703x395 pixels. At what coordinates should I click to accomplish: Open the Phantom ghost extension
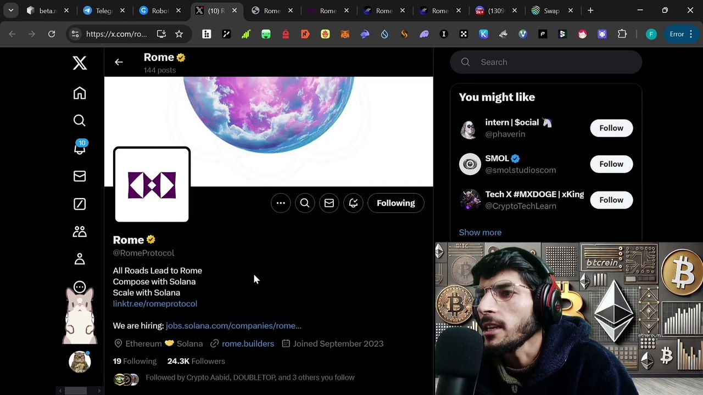point(424,34)
